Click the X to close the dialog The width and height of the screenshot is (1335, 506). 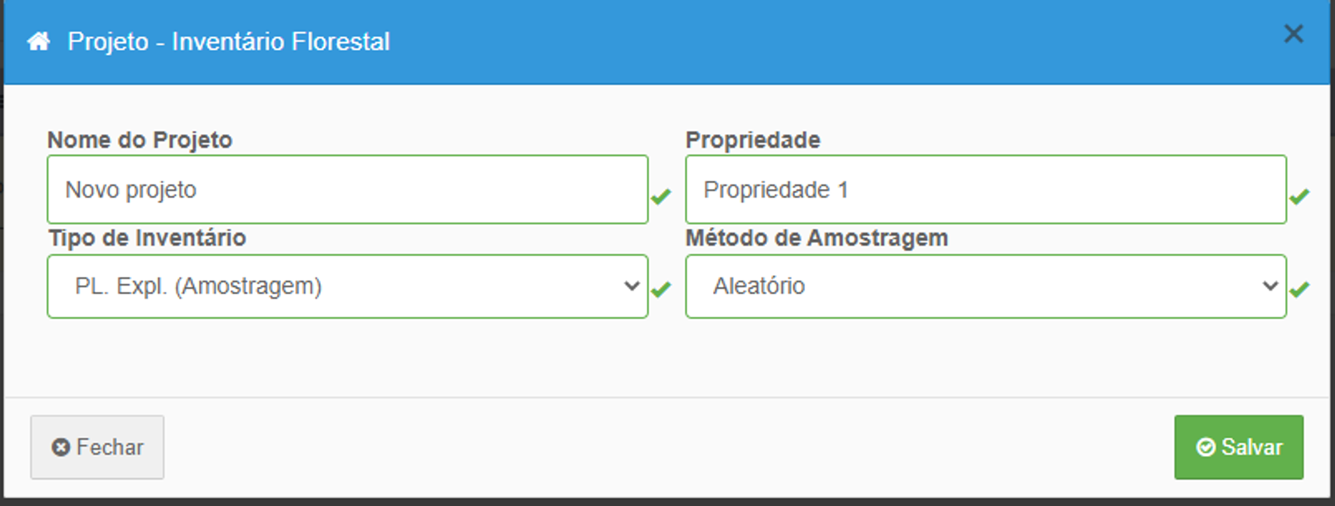click(1294, 33)
